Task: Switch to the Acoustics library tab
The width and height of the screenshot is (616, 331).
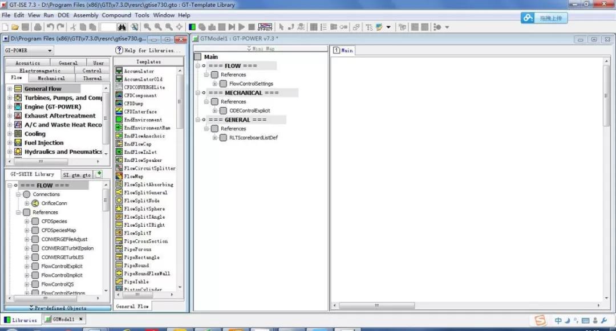Action: coord(27,63)
